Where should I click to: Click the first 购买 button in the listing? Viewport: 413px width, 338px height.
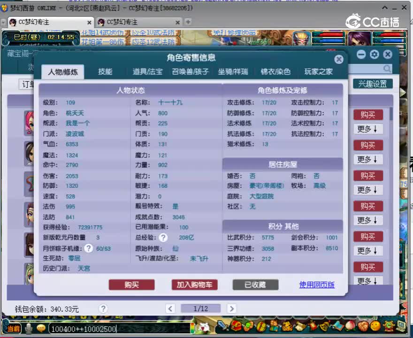tap(368, 115)
